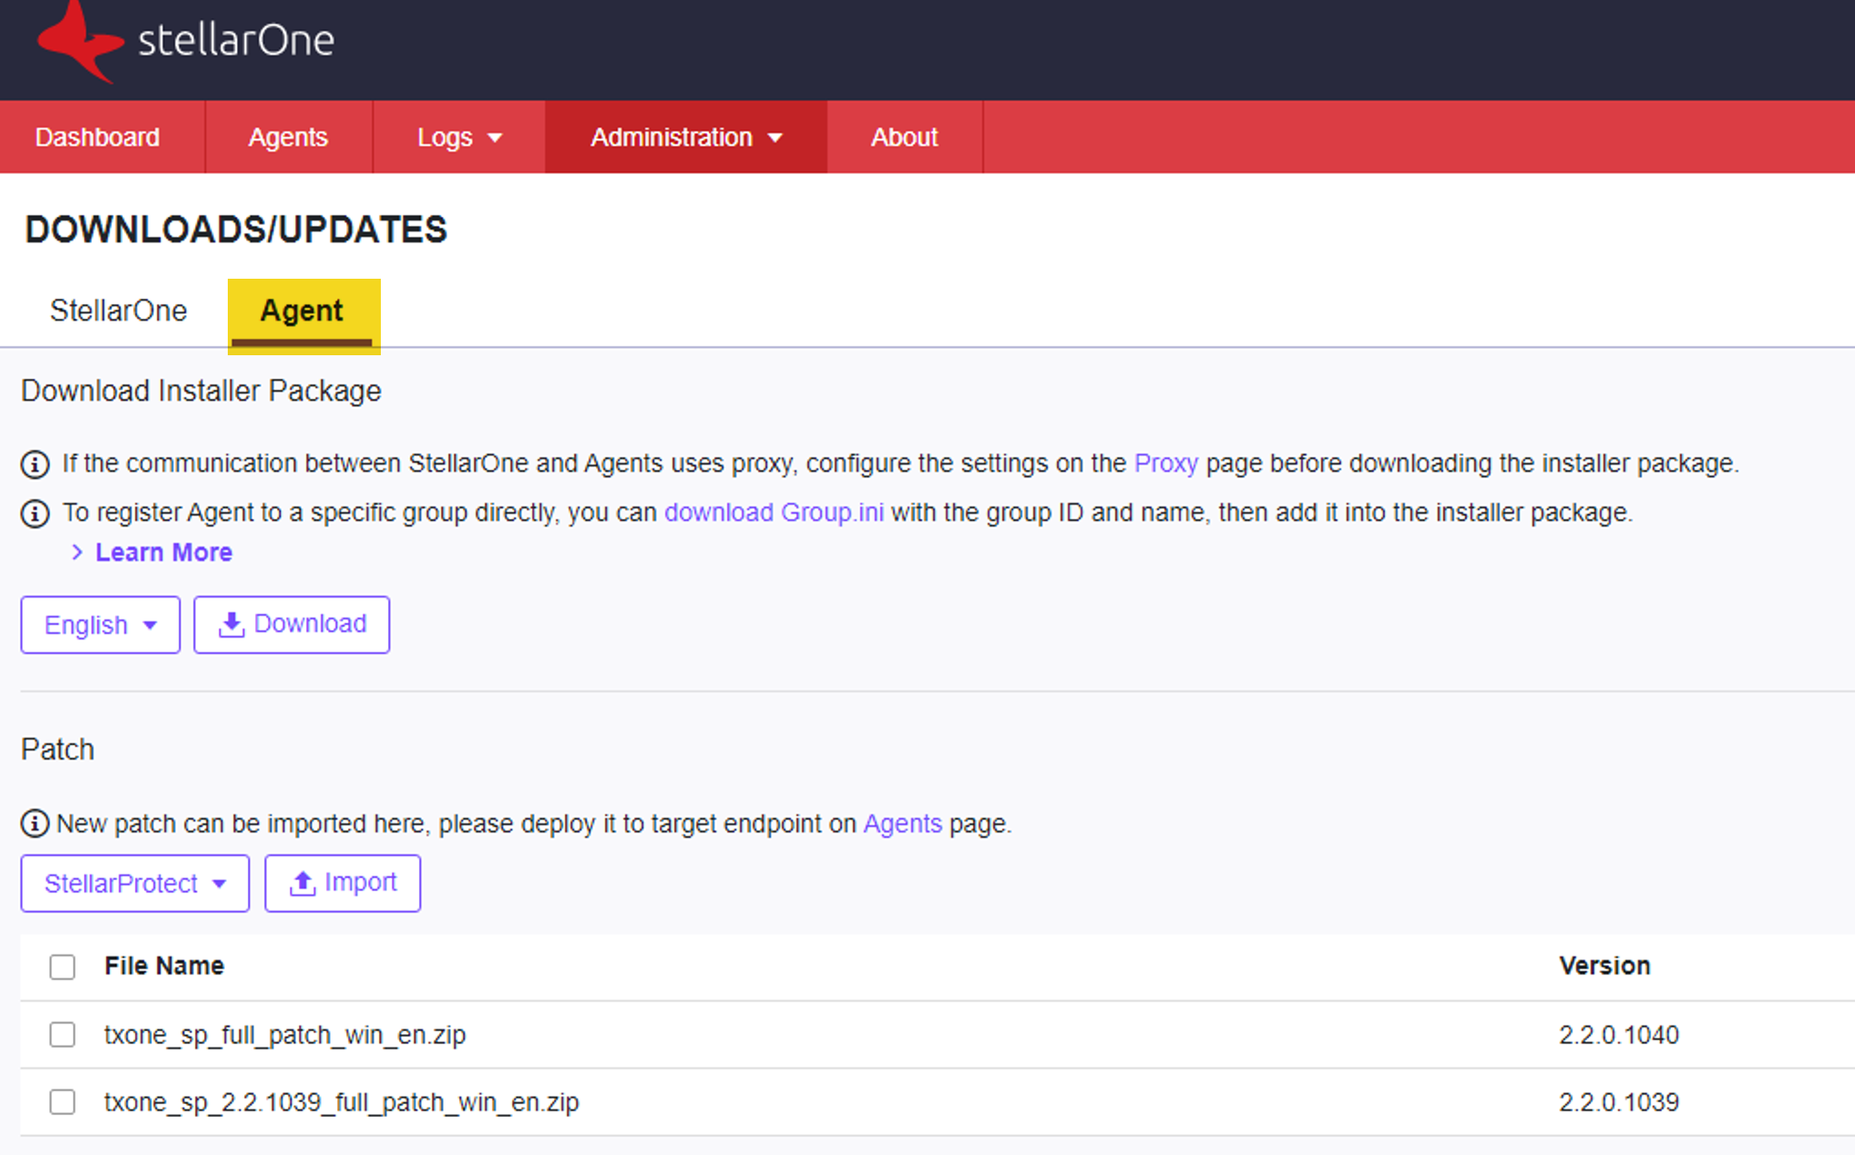Click the chevron icon before Learn More
This screenshot has height=1155, width=1855.
pyautogui.click(x=77, y=553)
